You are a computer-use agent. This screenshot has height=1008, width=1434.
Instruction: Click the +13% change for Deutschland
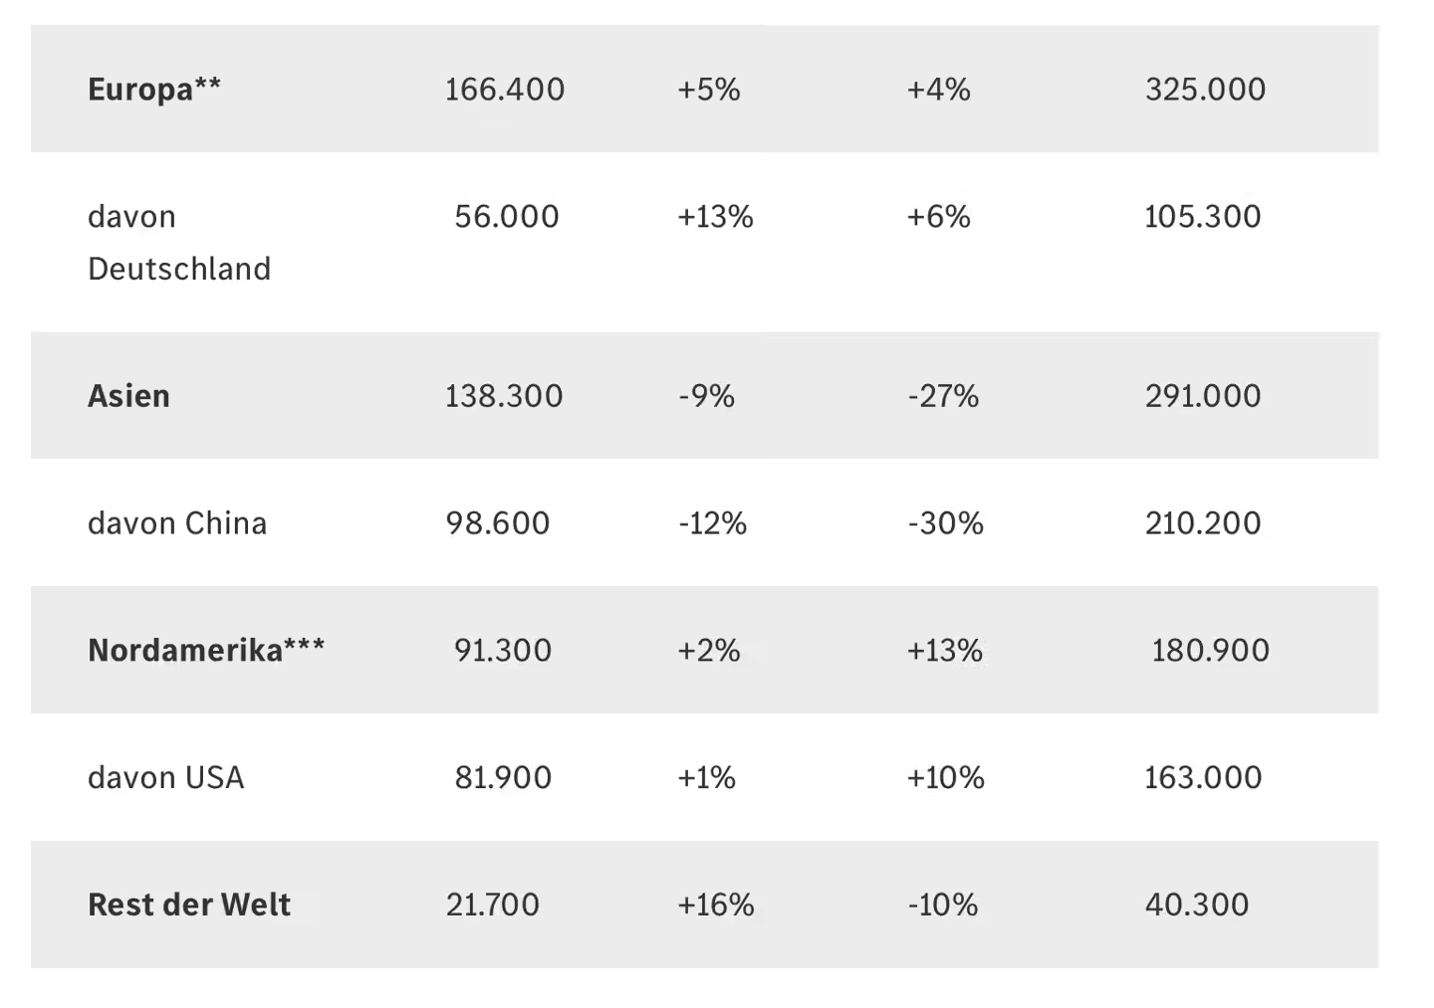click(715, 217)
